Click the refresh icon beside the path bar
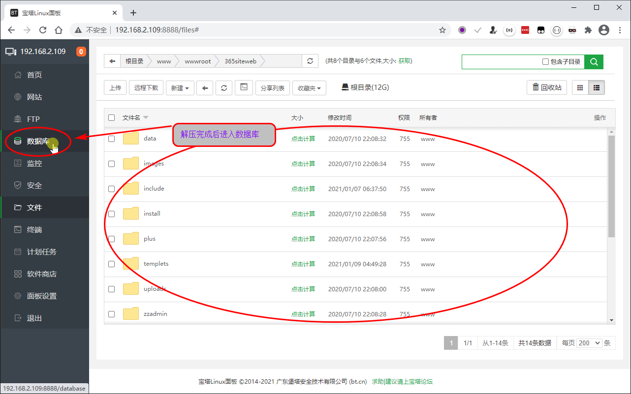This screenshot has height=394, width=631. (x=310, y=61)
